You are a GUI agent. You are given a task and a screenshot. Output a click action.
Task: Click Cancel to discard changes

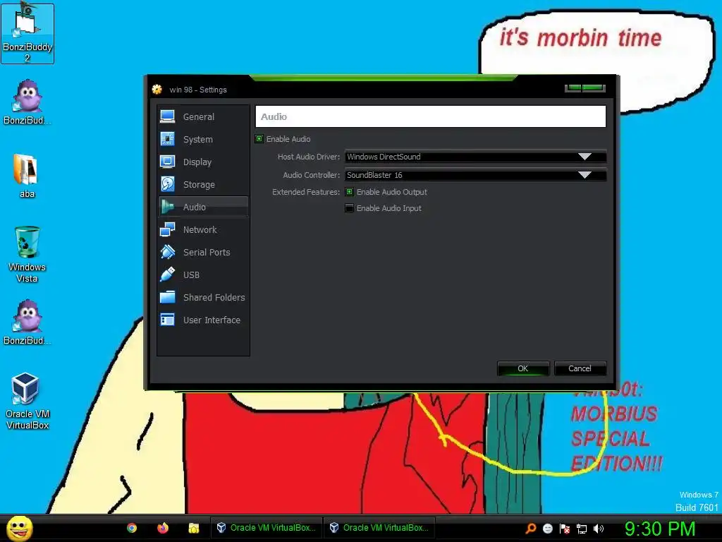(x=580, y=368)
